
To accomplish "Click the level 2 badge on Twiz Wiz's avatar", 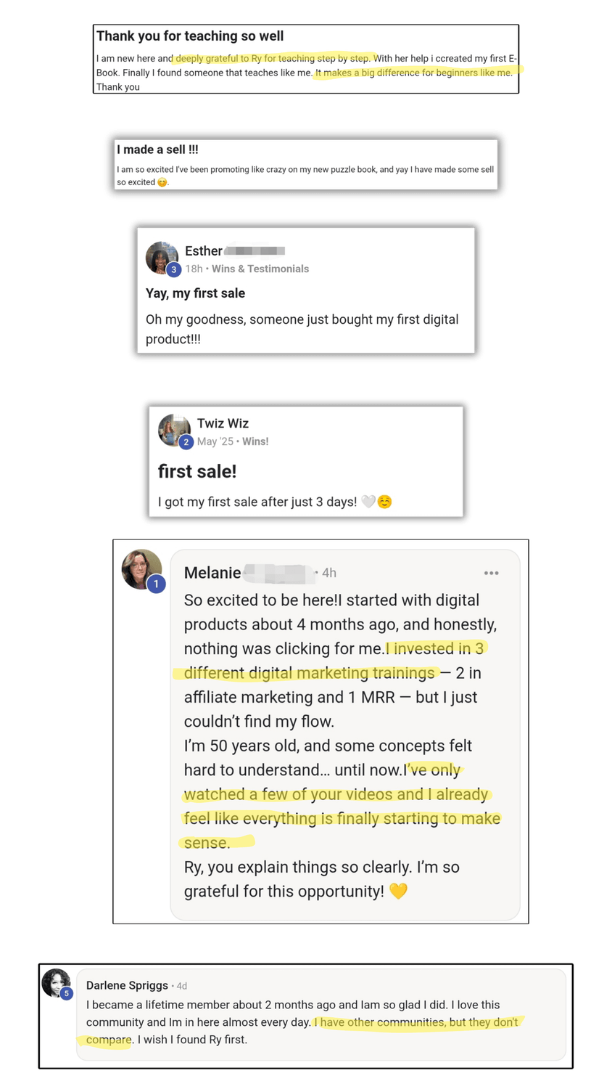I will tap(186, 442).
